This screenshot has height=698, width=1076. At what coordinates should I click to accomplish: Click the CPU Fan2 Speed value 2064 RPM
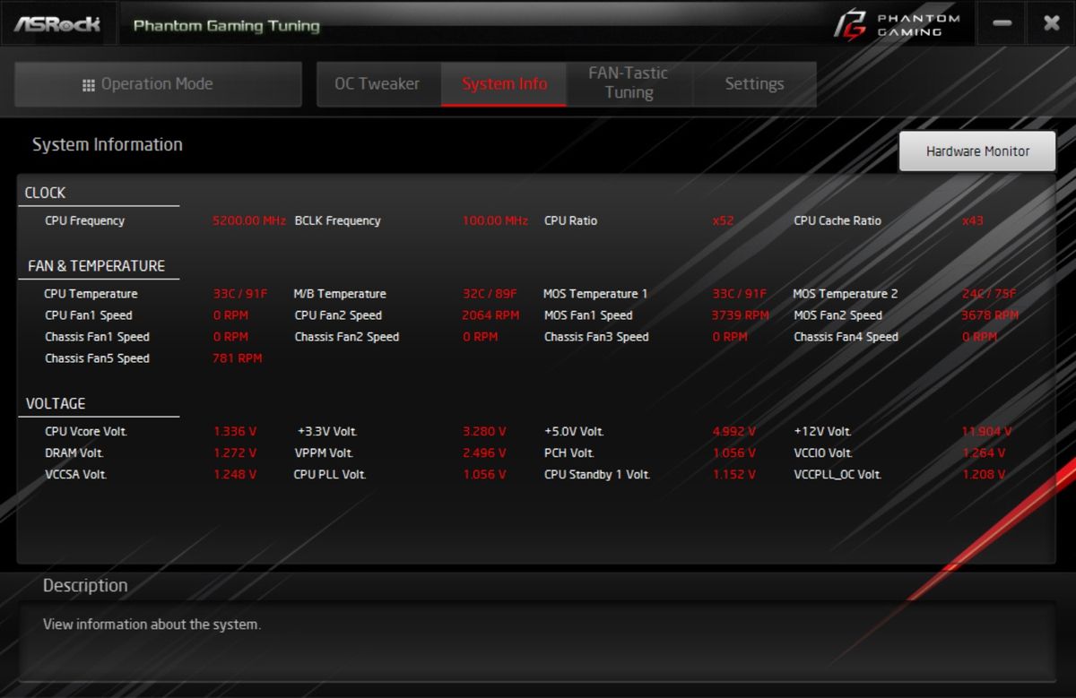click(490, 315)
